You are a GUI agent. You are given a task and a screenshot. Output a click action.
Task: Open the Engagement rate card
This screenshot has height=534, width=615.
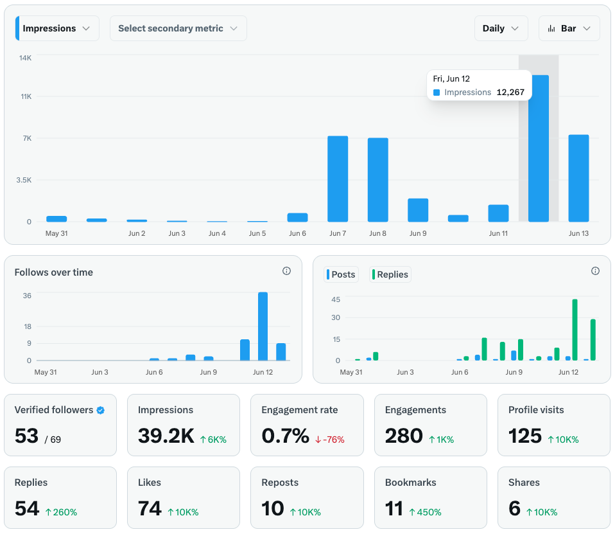coord(307,425)
